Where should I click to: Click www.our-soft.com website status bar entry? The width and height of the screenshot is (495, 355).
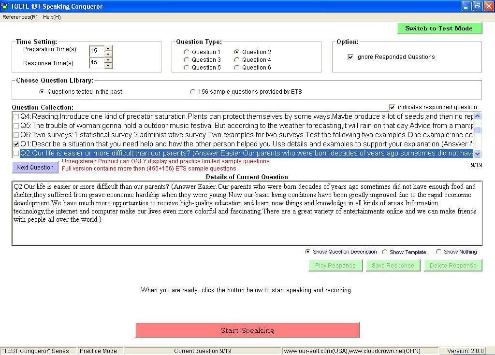360,351
